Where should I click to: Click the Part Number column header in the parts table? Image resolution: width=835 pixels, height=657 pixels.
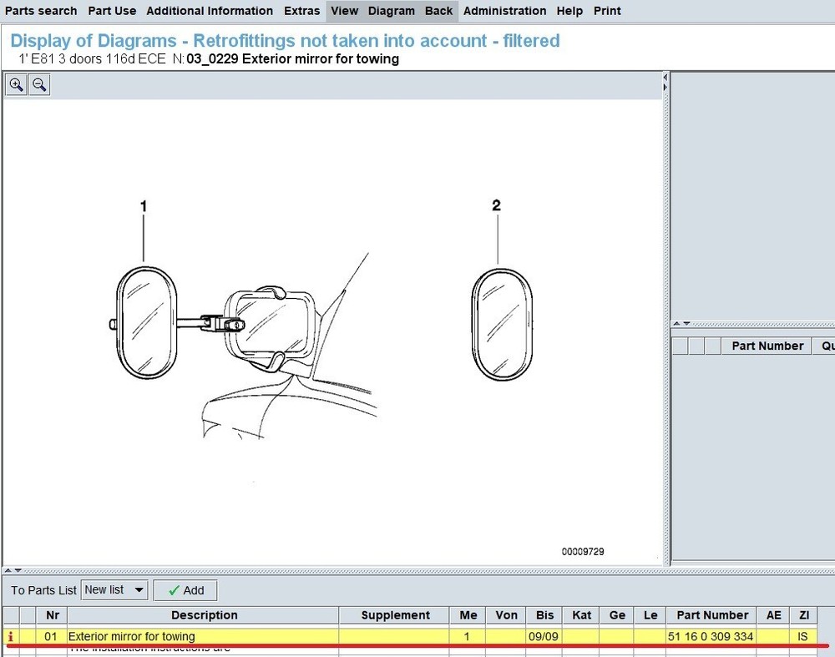point(712,615)
